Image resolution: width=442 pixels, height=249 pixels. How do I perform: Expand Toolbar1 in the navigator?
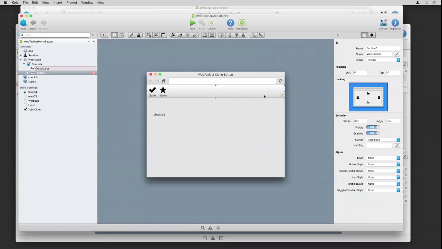pyautogui.click(x=28, y=73)
